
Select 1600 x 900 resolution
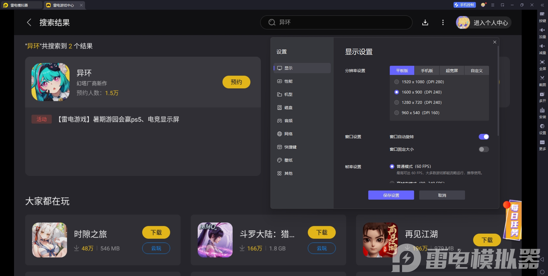pyautogui.click(x=397, y=92)
